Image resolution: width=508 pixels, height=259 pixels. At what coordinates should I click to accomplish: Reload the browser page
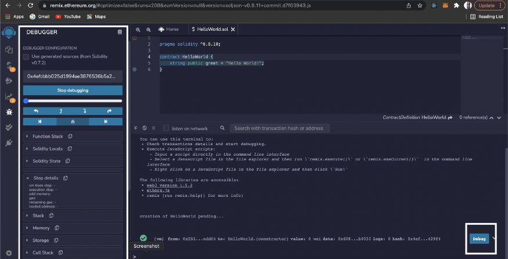click(x=30, y=5)
